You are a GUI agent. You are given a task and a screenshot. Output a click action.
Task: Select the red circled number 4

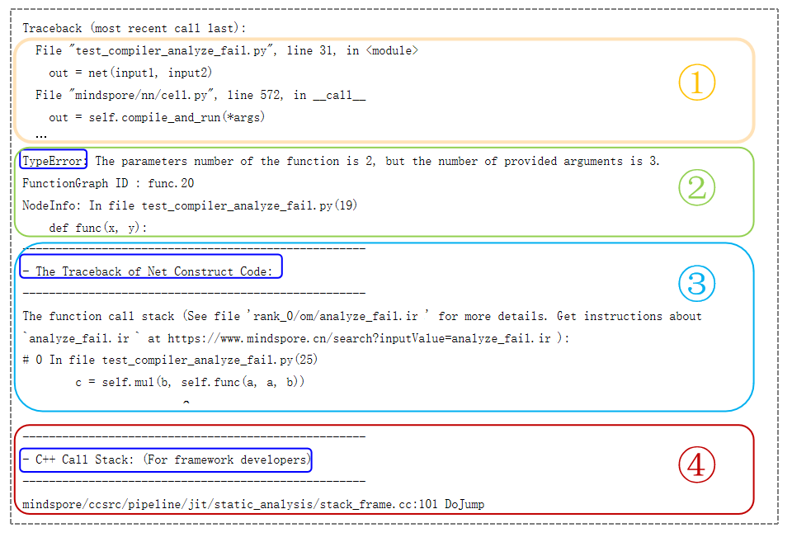click(696, 464)
